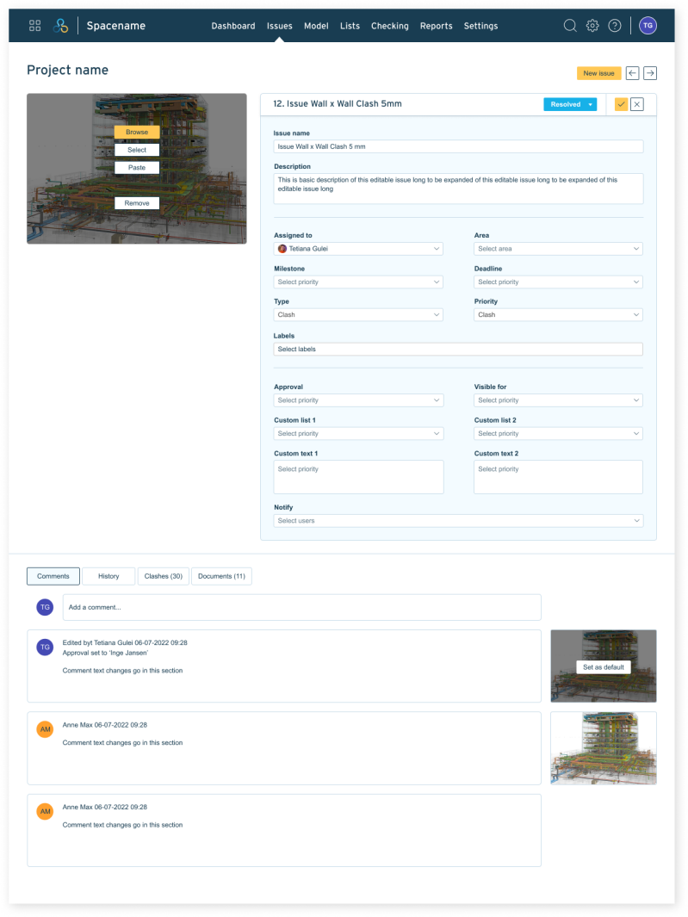Screen dimensions: 688x917
Task: Open the settings gear icon
Action: [592, 26]
